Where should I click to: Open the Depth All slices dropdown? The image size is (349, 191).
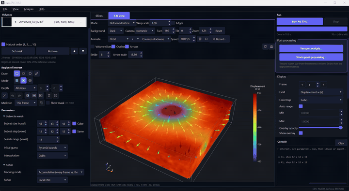(x=25, y=88)
